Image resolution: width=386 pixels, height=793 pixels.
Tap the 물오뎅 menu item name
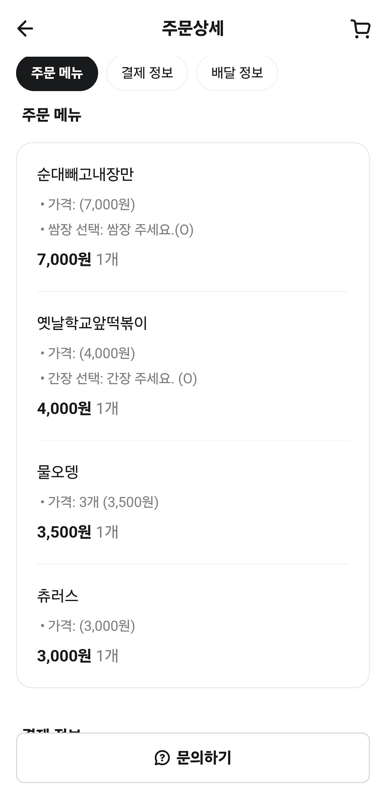pyautogui.click(x=58, y=472)
